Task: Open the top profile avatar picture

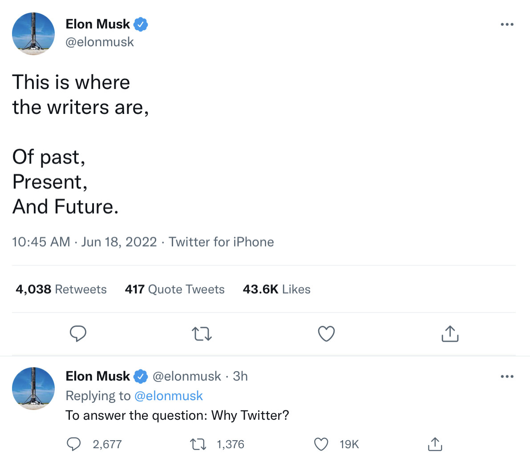Action: tap(33, 34)
